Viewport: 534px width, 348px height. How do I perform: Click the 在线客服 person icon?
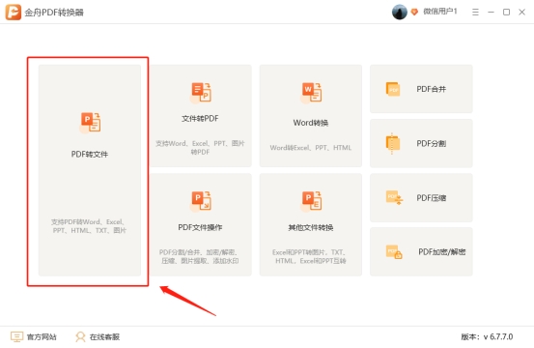pyautogui.click(x=80, y=336)
